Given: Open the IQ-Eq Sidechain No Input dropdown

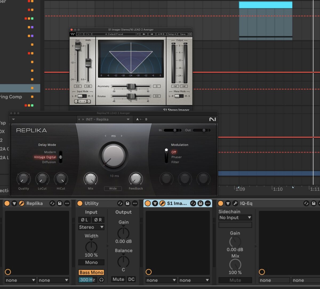Looking at the screenshot, I should tap(235, 217).
